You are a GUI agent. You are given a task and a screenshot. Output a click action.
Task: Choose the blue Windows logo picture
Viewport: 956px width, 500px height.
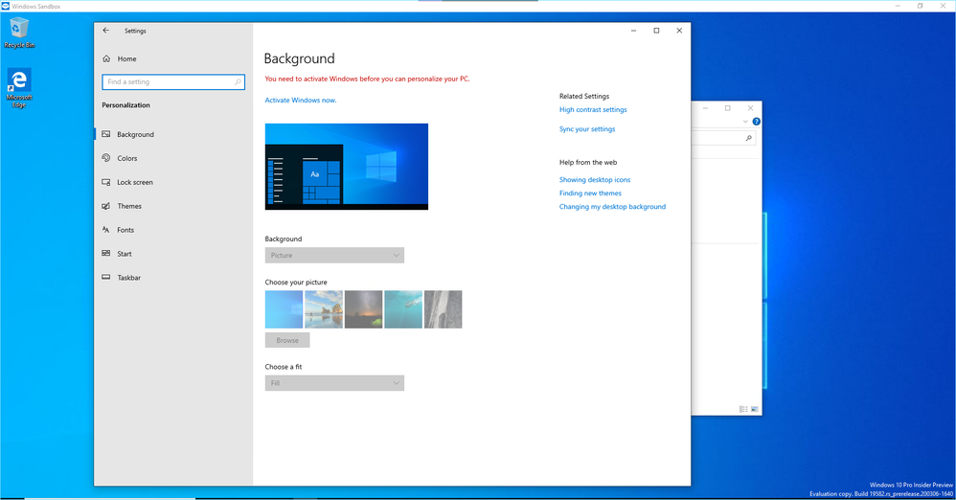pos(284,309)
